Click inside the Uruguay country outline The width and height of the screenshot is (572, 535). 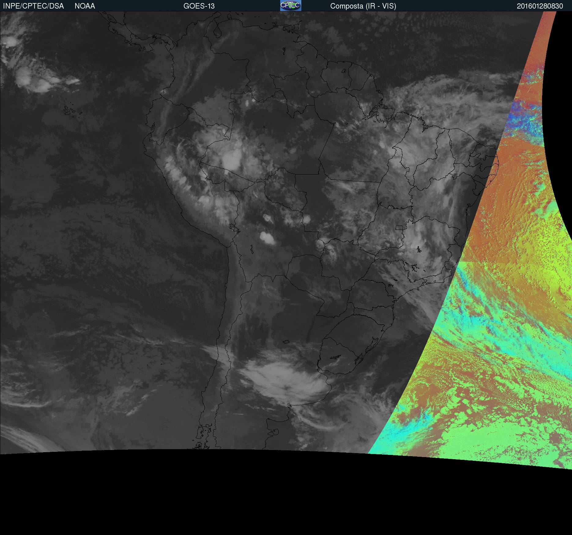[x=340, y=356]
